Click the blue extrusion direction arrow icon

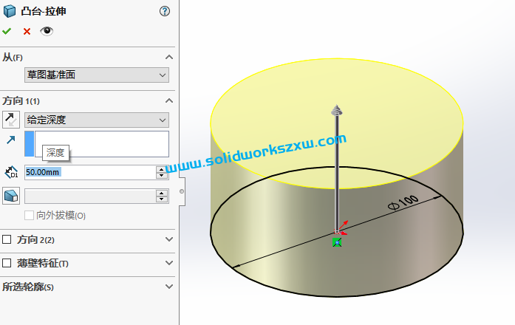[11, 140]
